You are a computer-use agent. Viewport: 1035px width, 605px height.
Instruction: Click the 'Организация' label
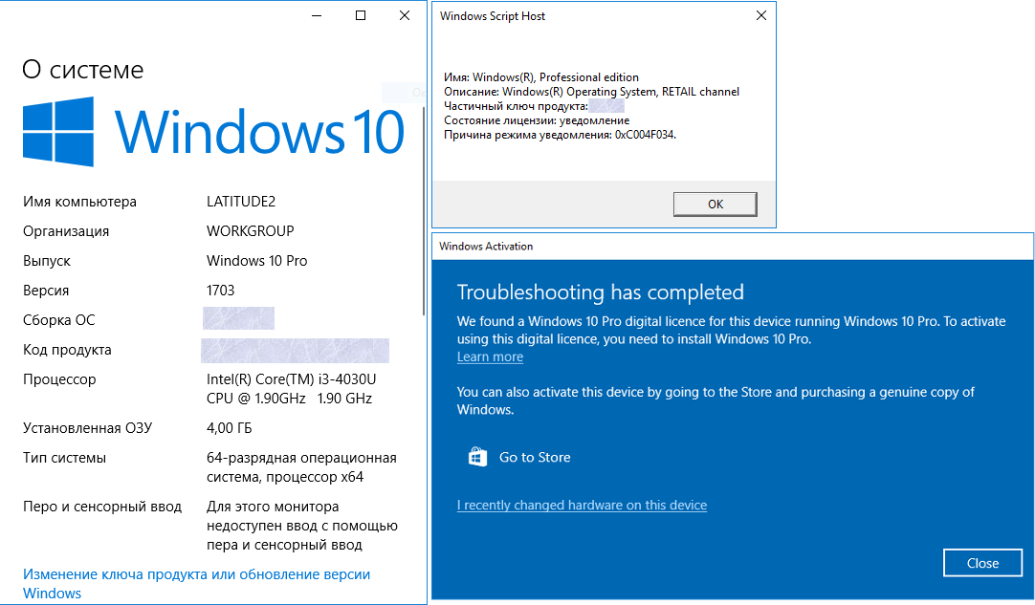click(x=66, y=231)
